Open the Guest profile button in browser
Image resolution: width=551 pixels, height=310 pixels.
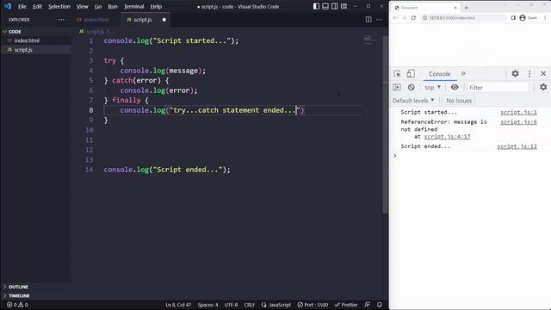pyautogui.click(x=528, y=17)
